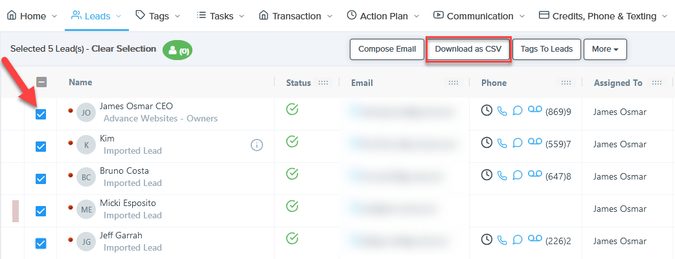
Task: Deselect the Micki Esposito lead checkbox
Action: (x=41, y=211)
